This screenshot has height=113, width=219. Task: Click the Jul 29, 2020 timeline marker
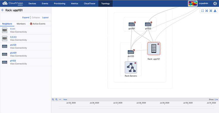(165, 103)
